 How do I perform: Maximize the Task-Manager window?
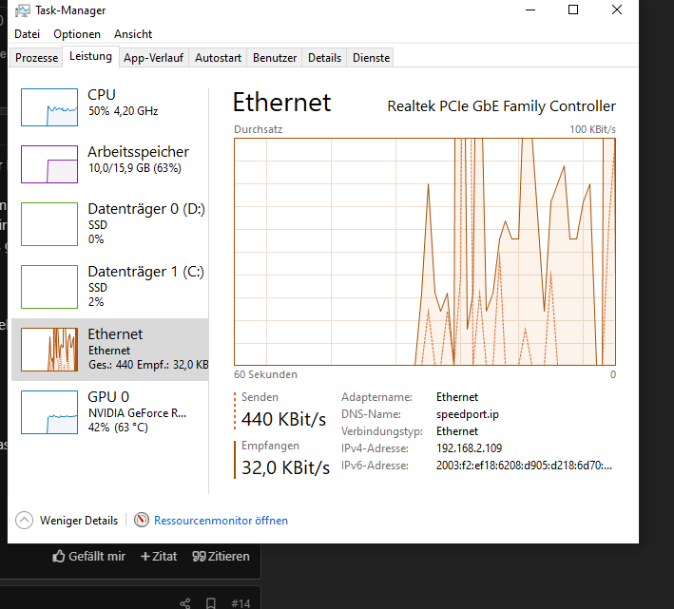click(x=573, y=10)
